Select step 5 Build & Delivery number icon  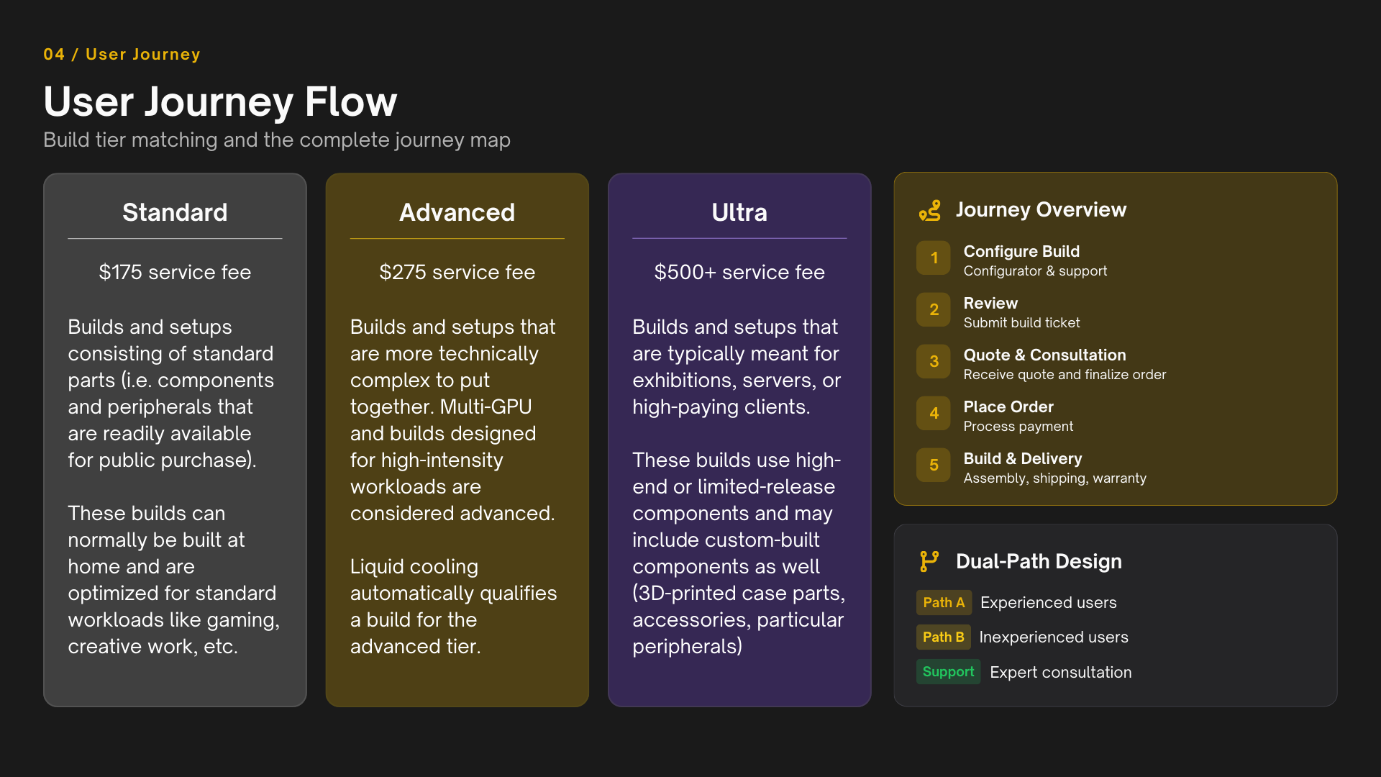coord(933,465)
